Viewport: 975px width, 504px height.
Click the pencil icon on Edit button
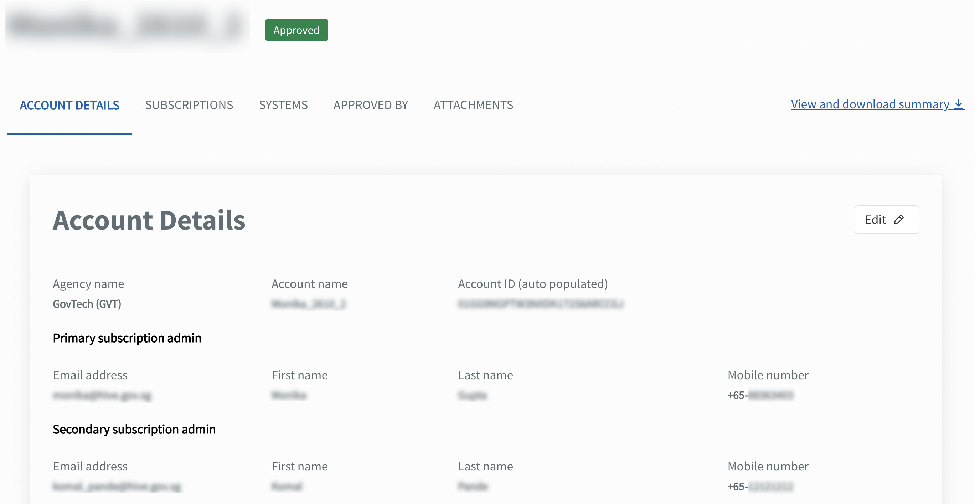point(899,219)
